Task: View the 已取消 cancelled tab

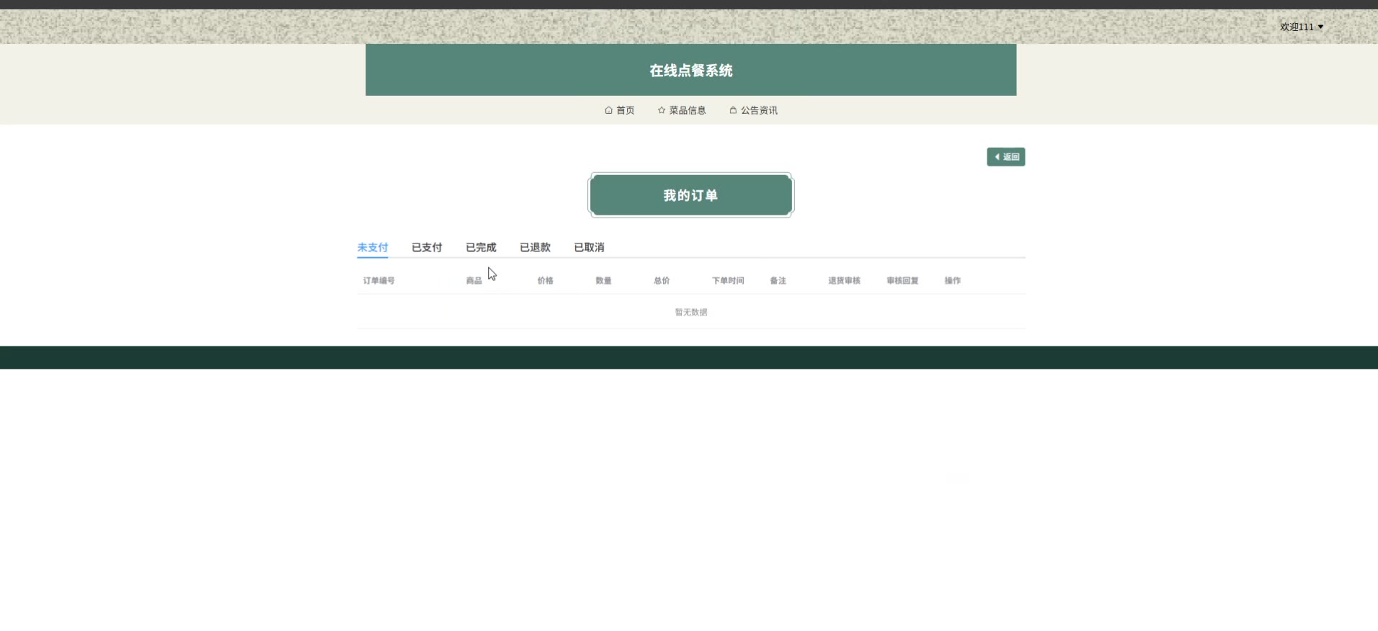Action: [589, 247]
